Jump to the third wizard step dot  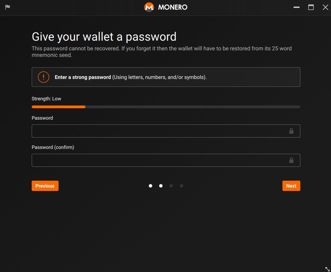click(171, 186)
